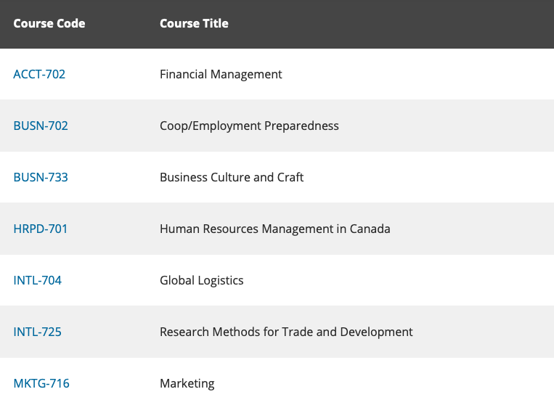Follow the BUSN-733 course code link
This screenshot has height=405, width=554.
pos(41,177)
